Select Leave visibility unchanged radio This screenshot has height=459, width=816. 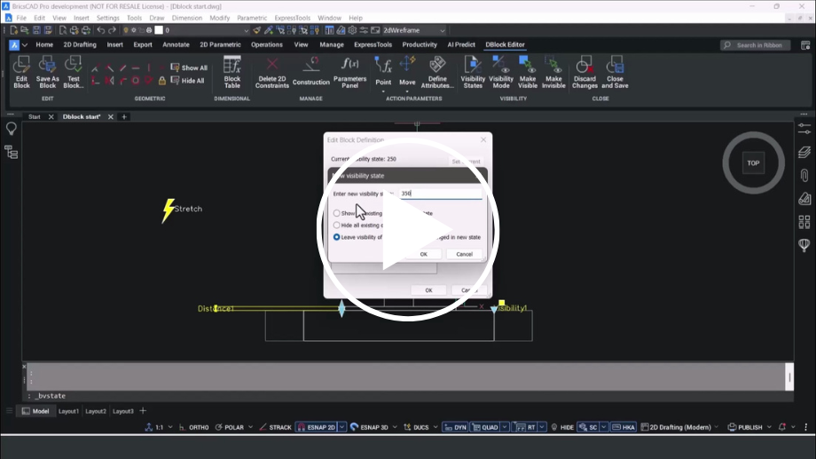[x=337, y=237]
